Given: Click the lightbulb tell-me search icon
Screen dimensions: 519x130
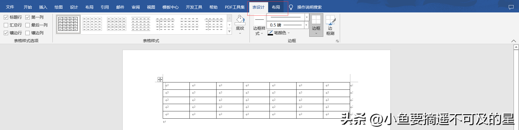Looking at the screenshot, I should tap(291, 7).
